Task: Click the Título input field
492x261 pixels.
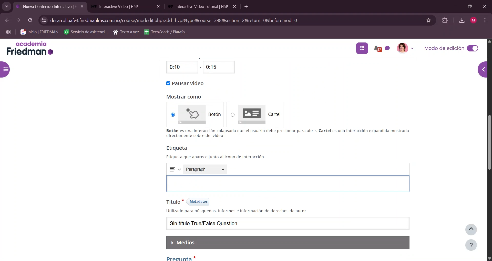Action: pyautogui.click(x=288, y=223)
